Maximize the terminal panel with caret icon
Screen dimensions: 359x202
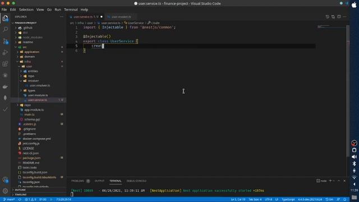click(339, 181)
